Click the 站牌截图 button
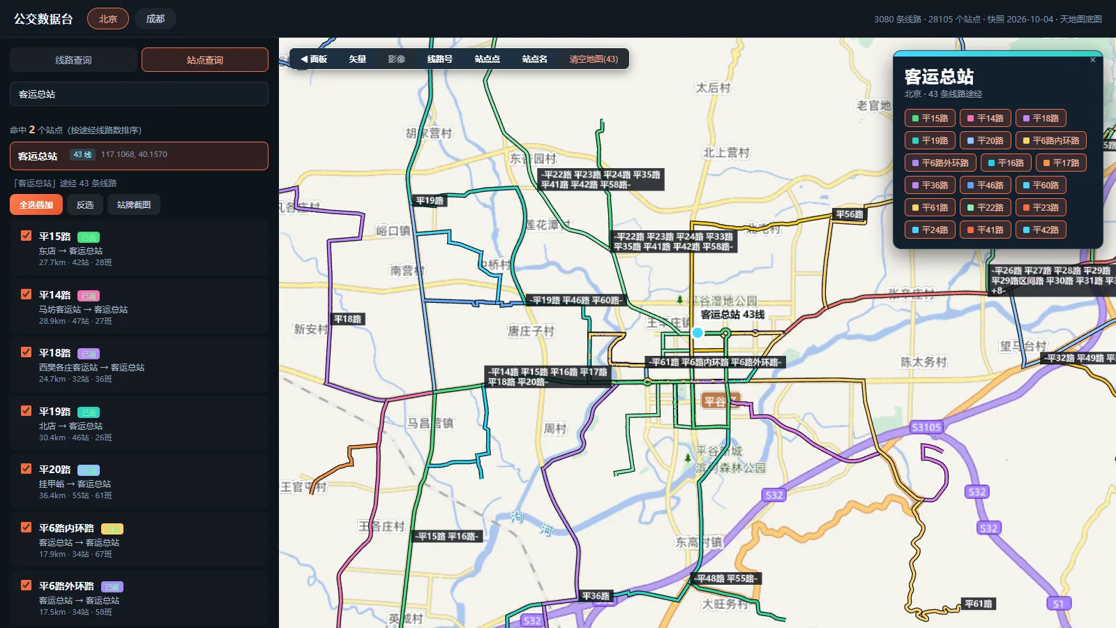 [134, 204]
